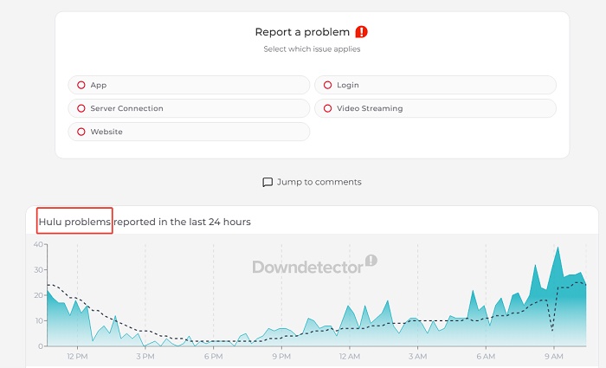This screenshot has width=606, height=368.
Task: Click the comments speech bubble icon
Action: coord(268,182)
